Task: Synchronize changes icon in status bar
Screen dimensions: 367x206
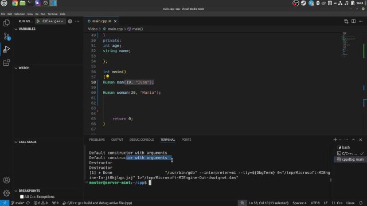Action: coord(28,203)
